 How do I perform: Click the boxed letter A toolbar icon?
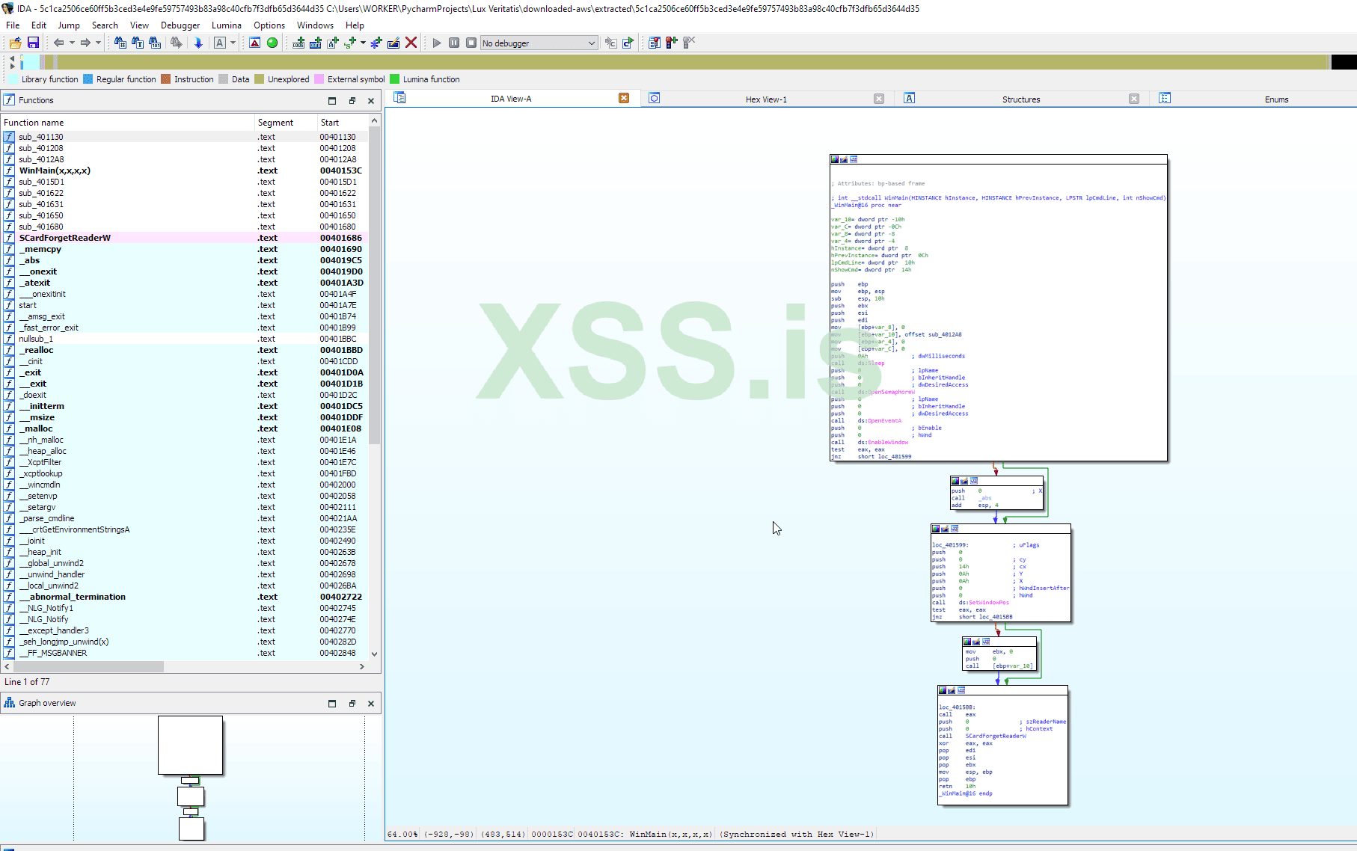coord(220,43)
